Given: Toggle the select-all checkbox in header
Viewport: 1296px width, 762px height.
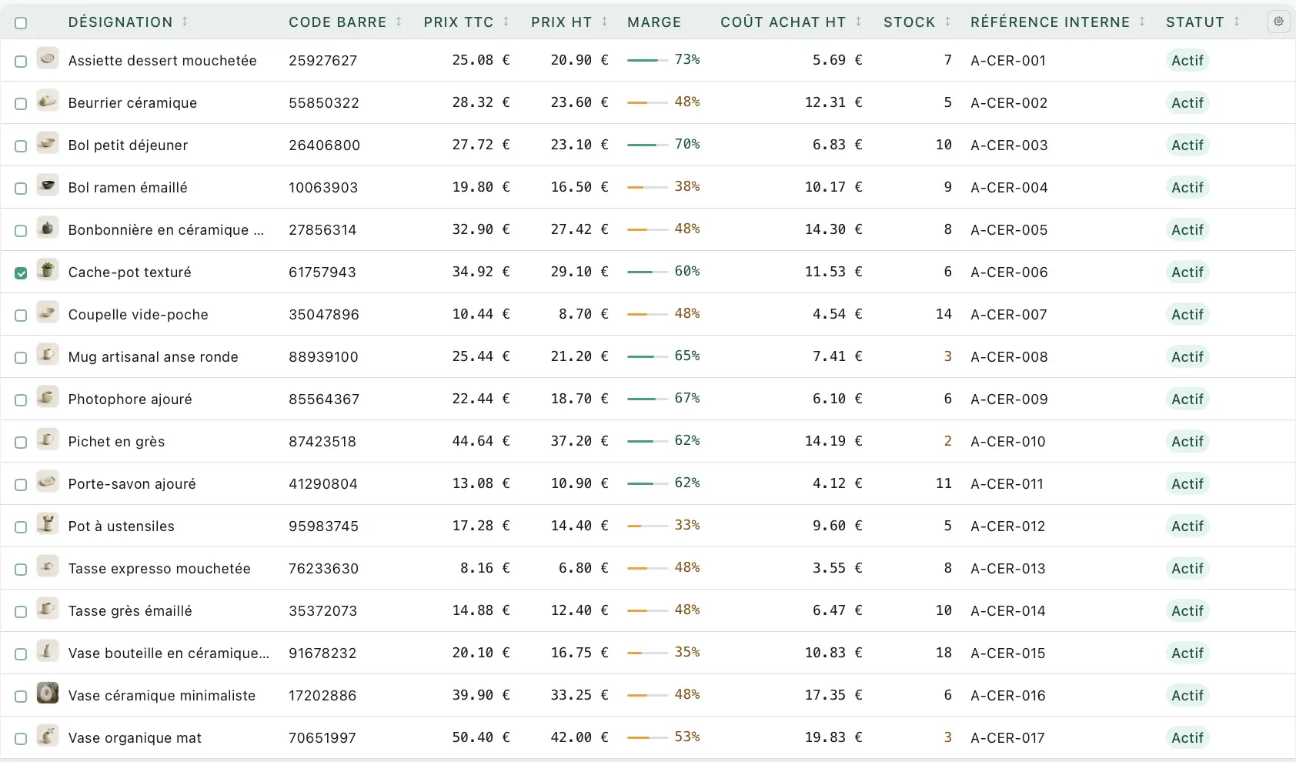Looking at the screenshot, I should click(21, 23).
